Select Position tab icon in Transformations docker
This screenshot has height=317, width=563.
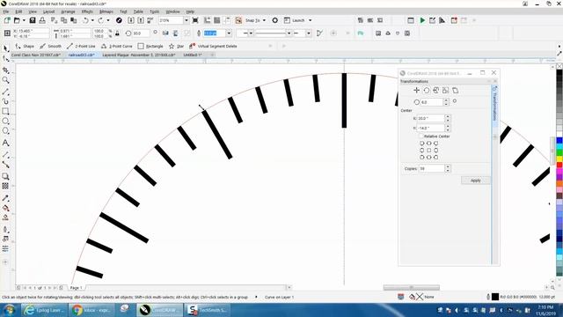pos(416,90)
